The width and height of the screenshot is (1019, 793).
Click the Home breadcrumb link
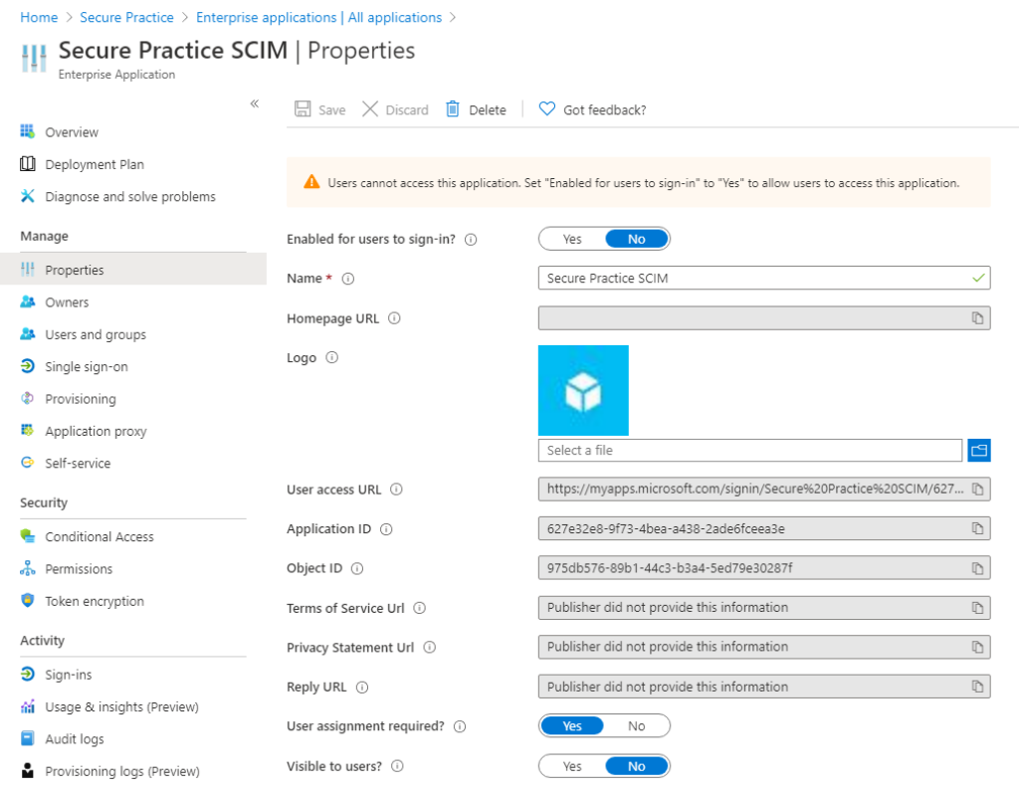click(39, 17)
